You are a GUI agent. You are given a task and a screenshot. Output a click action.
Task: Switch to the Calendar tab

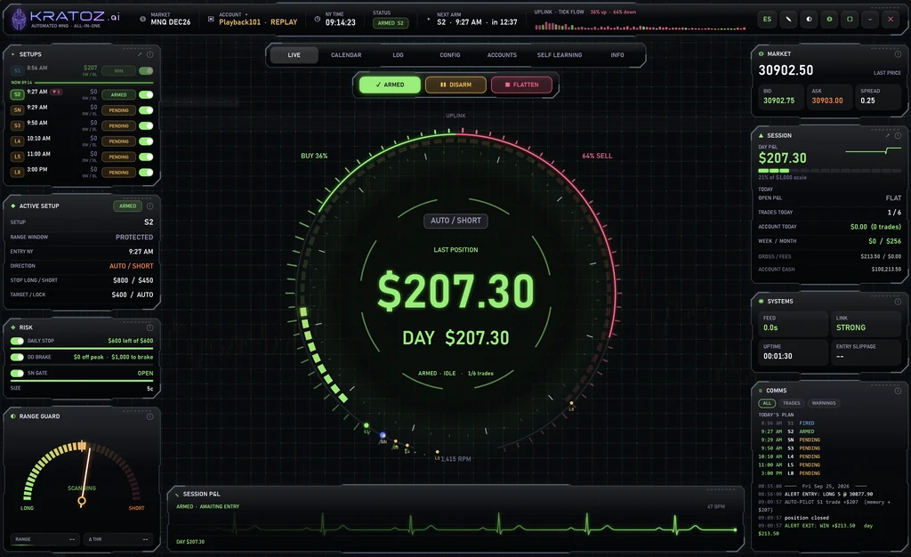point(346,55)
